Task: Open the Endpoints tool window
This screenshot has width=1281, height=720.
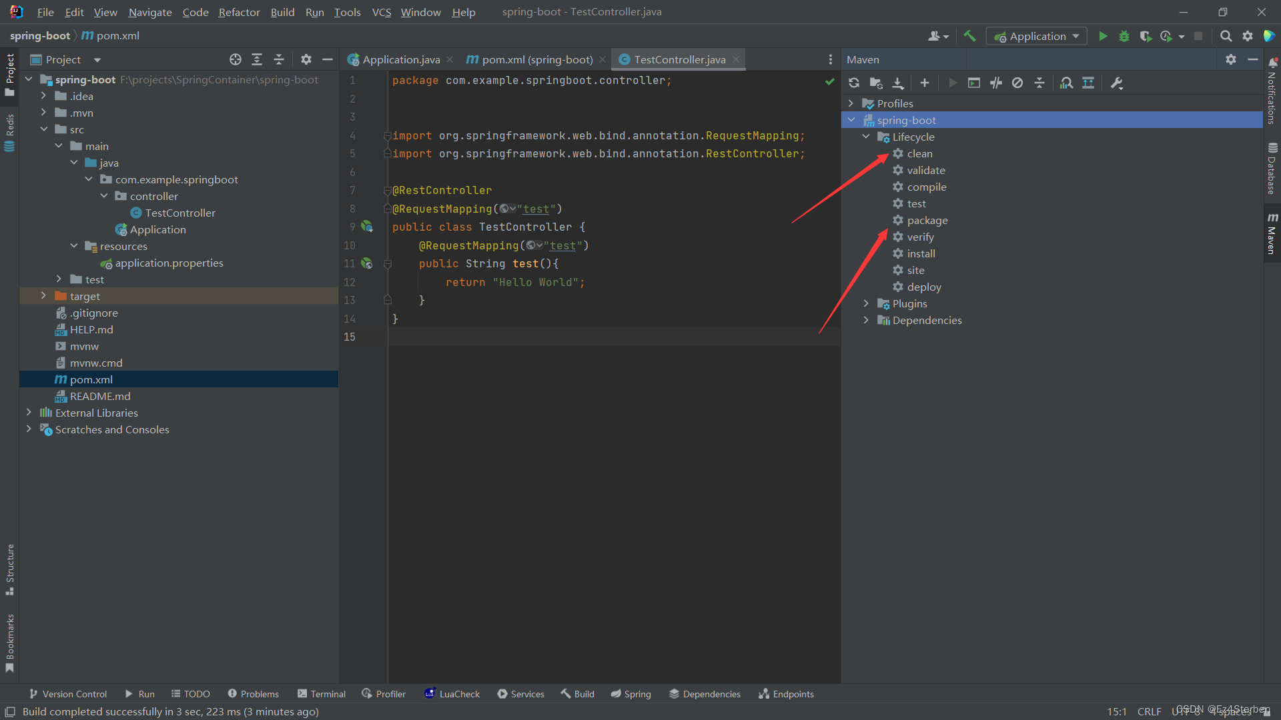Action: tap(786, 694)
